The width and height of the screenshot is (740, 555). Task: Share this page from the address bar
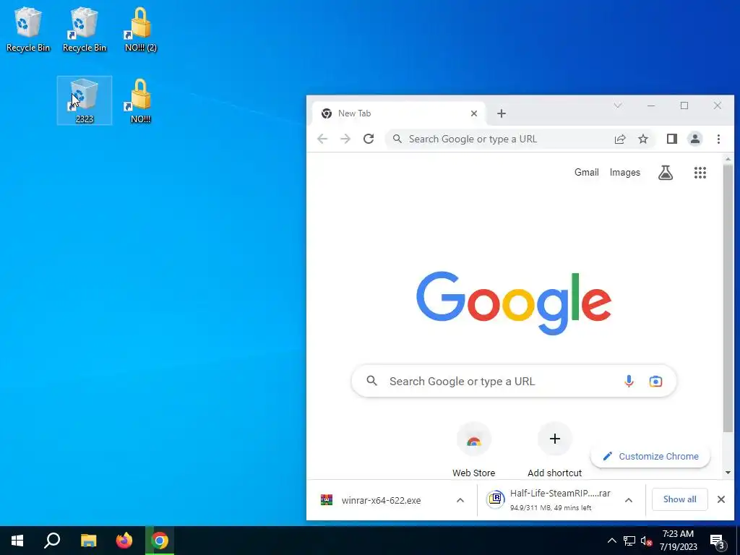click(x=620, y=139)
